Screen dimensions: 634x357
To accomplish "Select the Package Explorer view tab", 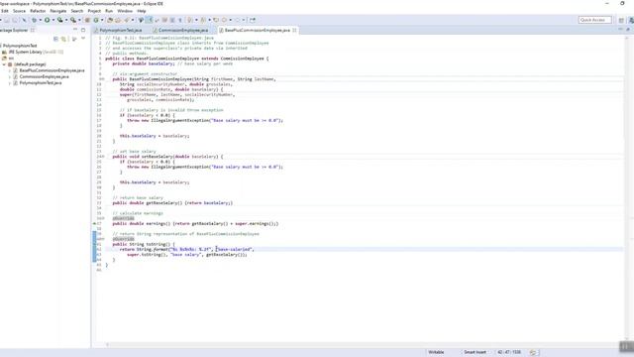I will 16,30.
